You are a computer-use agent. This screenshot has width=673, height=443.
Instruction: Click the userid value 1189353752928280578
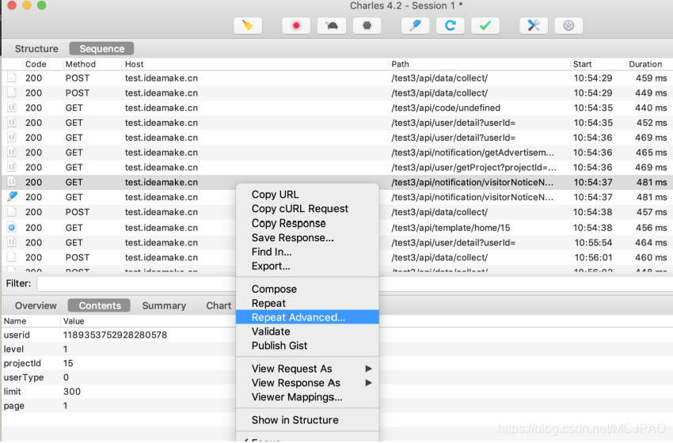115,335
